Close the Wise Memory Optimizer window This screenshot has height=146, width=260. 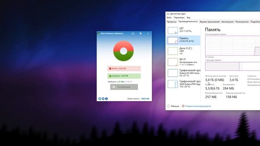coord(148,33)
